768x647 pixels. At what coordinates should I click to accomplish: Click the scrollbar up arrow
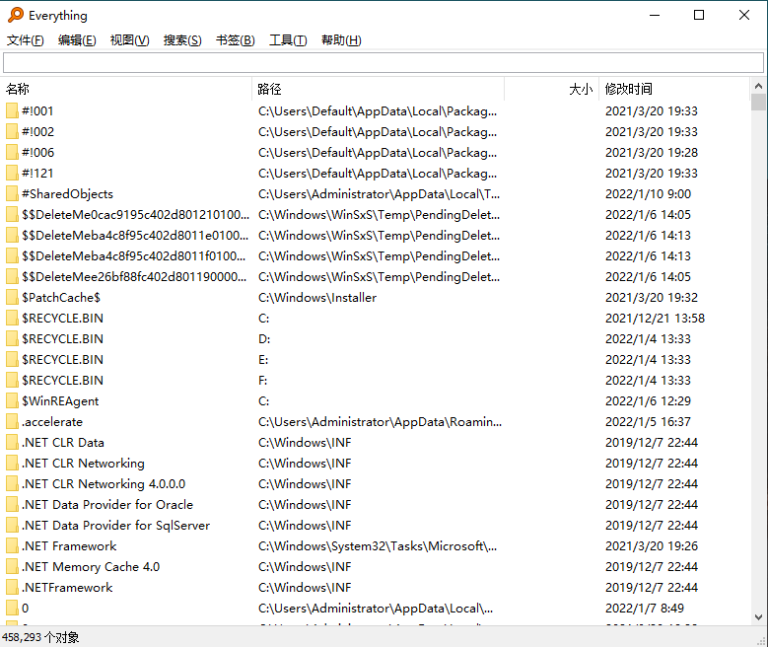(758, 86)
